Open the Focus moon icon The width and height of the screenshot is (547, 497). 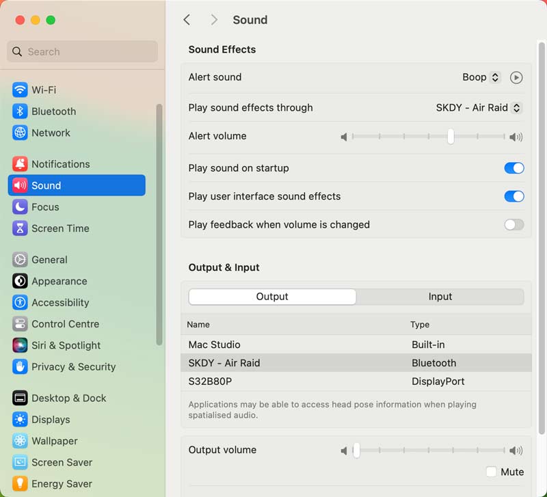(x=20, y=207)
